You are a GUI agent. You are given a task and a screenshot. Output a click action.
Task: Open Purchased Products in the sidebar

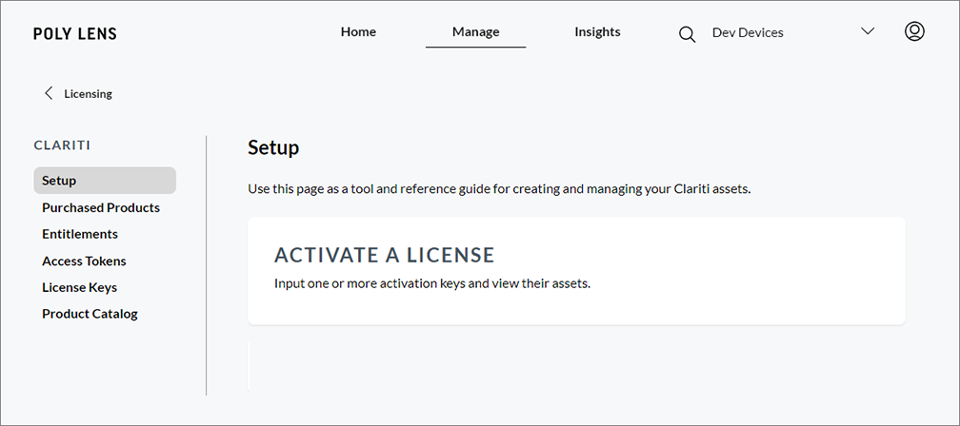click(x=100, y=208)
